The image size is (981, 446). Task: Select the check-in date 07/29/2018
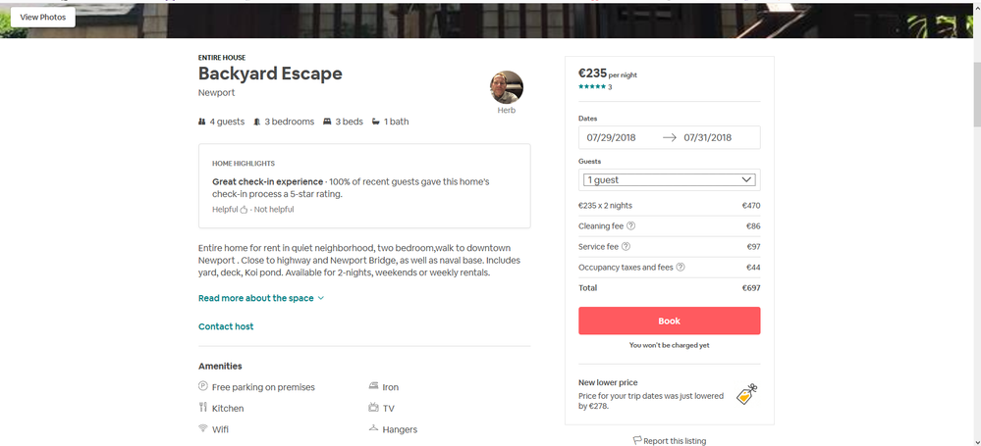pos(611,137)
